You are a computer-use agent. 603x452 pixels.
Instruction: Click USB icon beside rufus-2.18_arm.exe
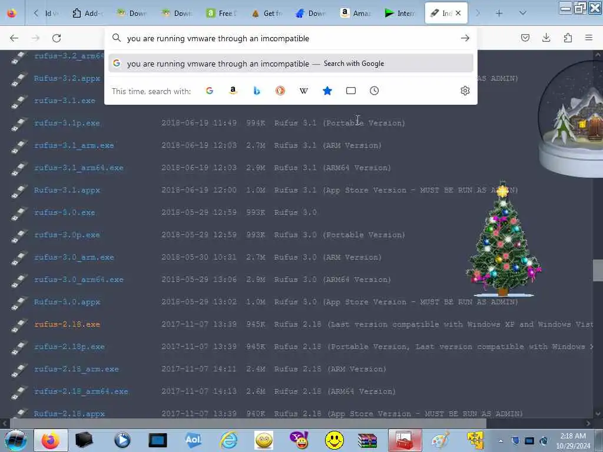pyautogui.click(x=19, y=370)
